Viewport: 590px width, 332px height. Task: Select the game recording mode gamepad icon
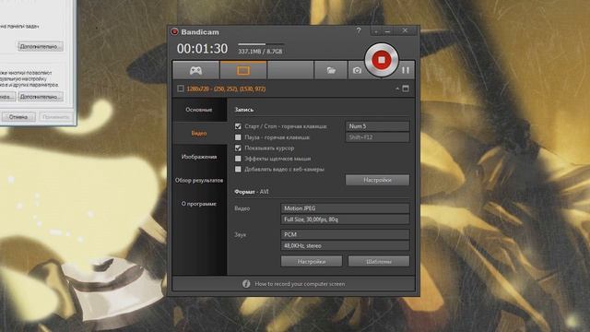[x=195, y=70]
